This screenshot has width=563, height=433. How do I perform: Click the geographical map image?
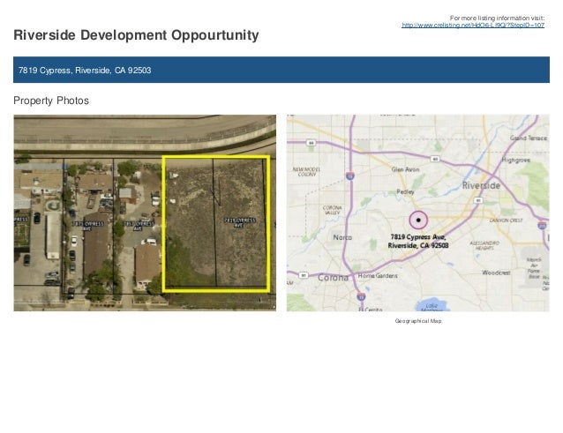418,213
